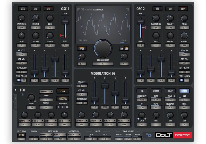Toggle the LFO CYCLE button
206x144 pixels.
pyautogui.click(x=63, y=91)
